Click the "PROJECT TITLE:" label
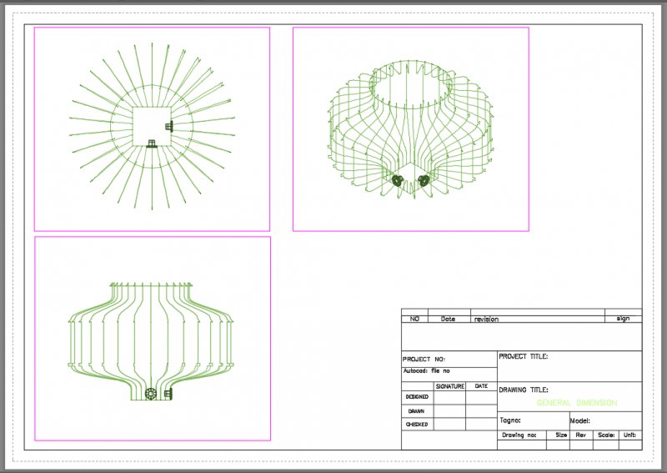 [x=524, y=356]
